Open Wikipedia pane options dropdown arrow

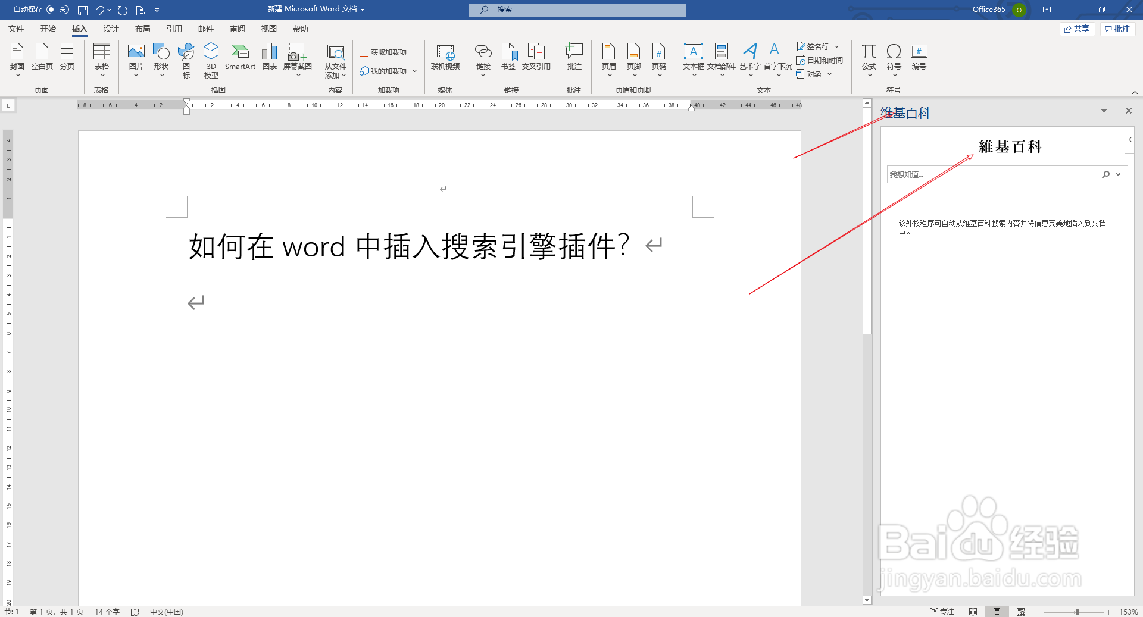[1104, 111]
